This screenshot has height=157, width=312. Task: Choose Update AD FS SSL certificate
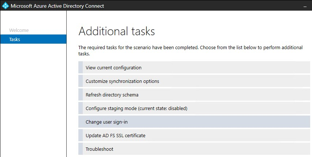tap(115, 135)
